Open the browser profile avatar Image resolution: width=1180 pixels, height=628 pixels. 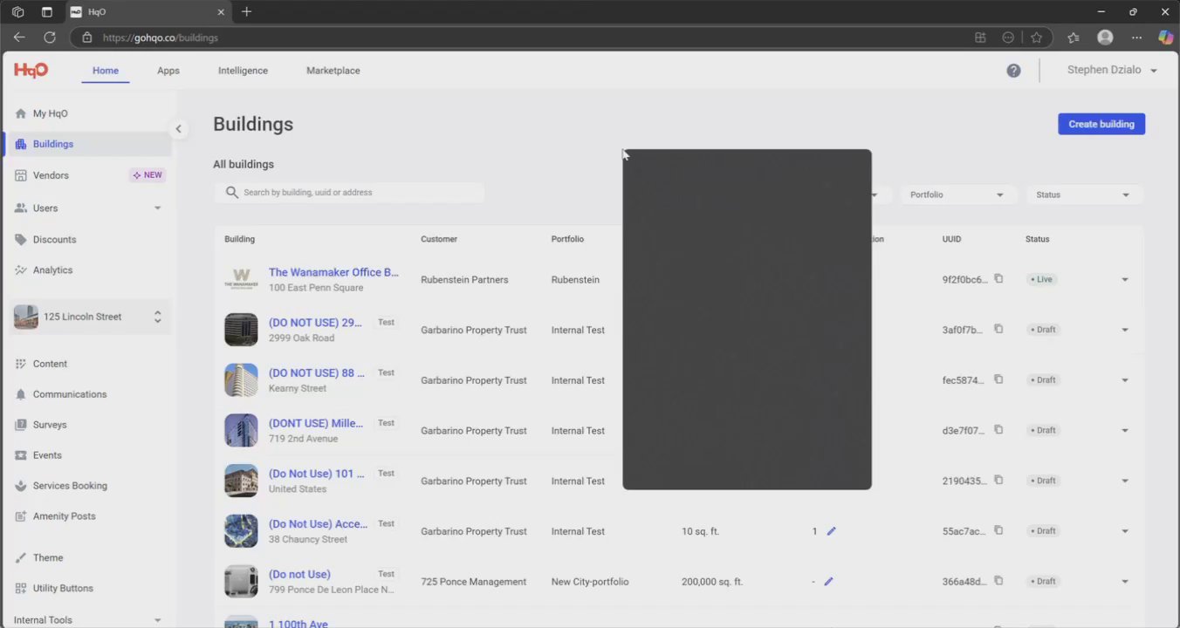[x=1105, y=38]
